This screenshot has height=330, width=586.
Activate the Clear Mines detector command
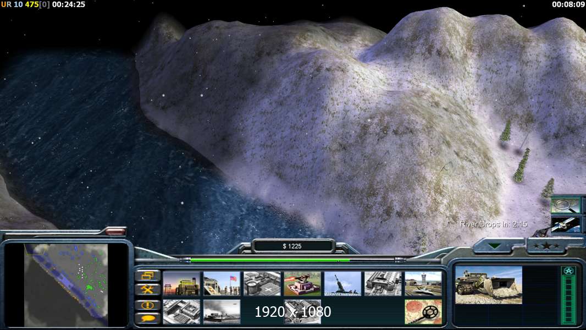click(423, 311)
